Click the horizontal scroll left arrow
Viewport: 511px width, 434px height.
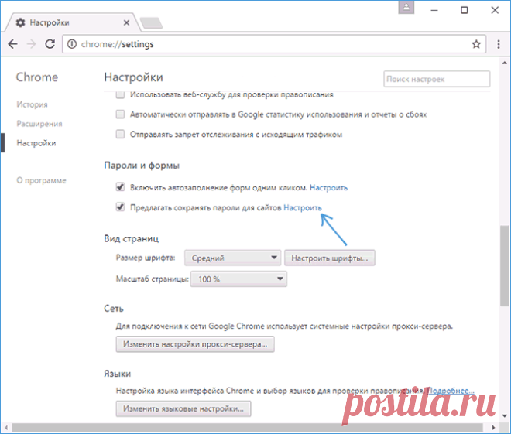pos(6,427)
